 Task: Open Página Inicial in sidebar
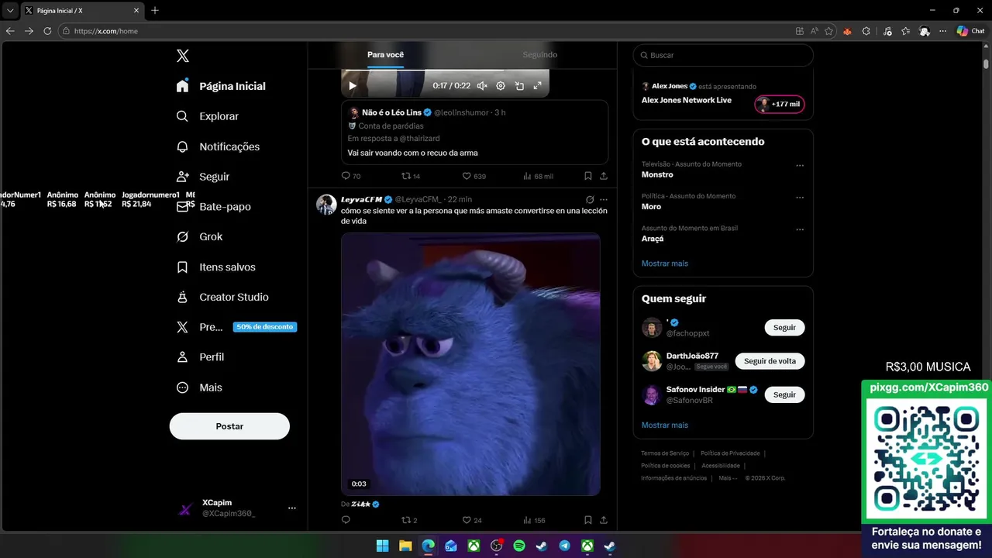(221, 86)
